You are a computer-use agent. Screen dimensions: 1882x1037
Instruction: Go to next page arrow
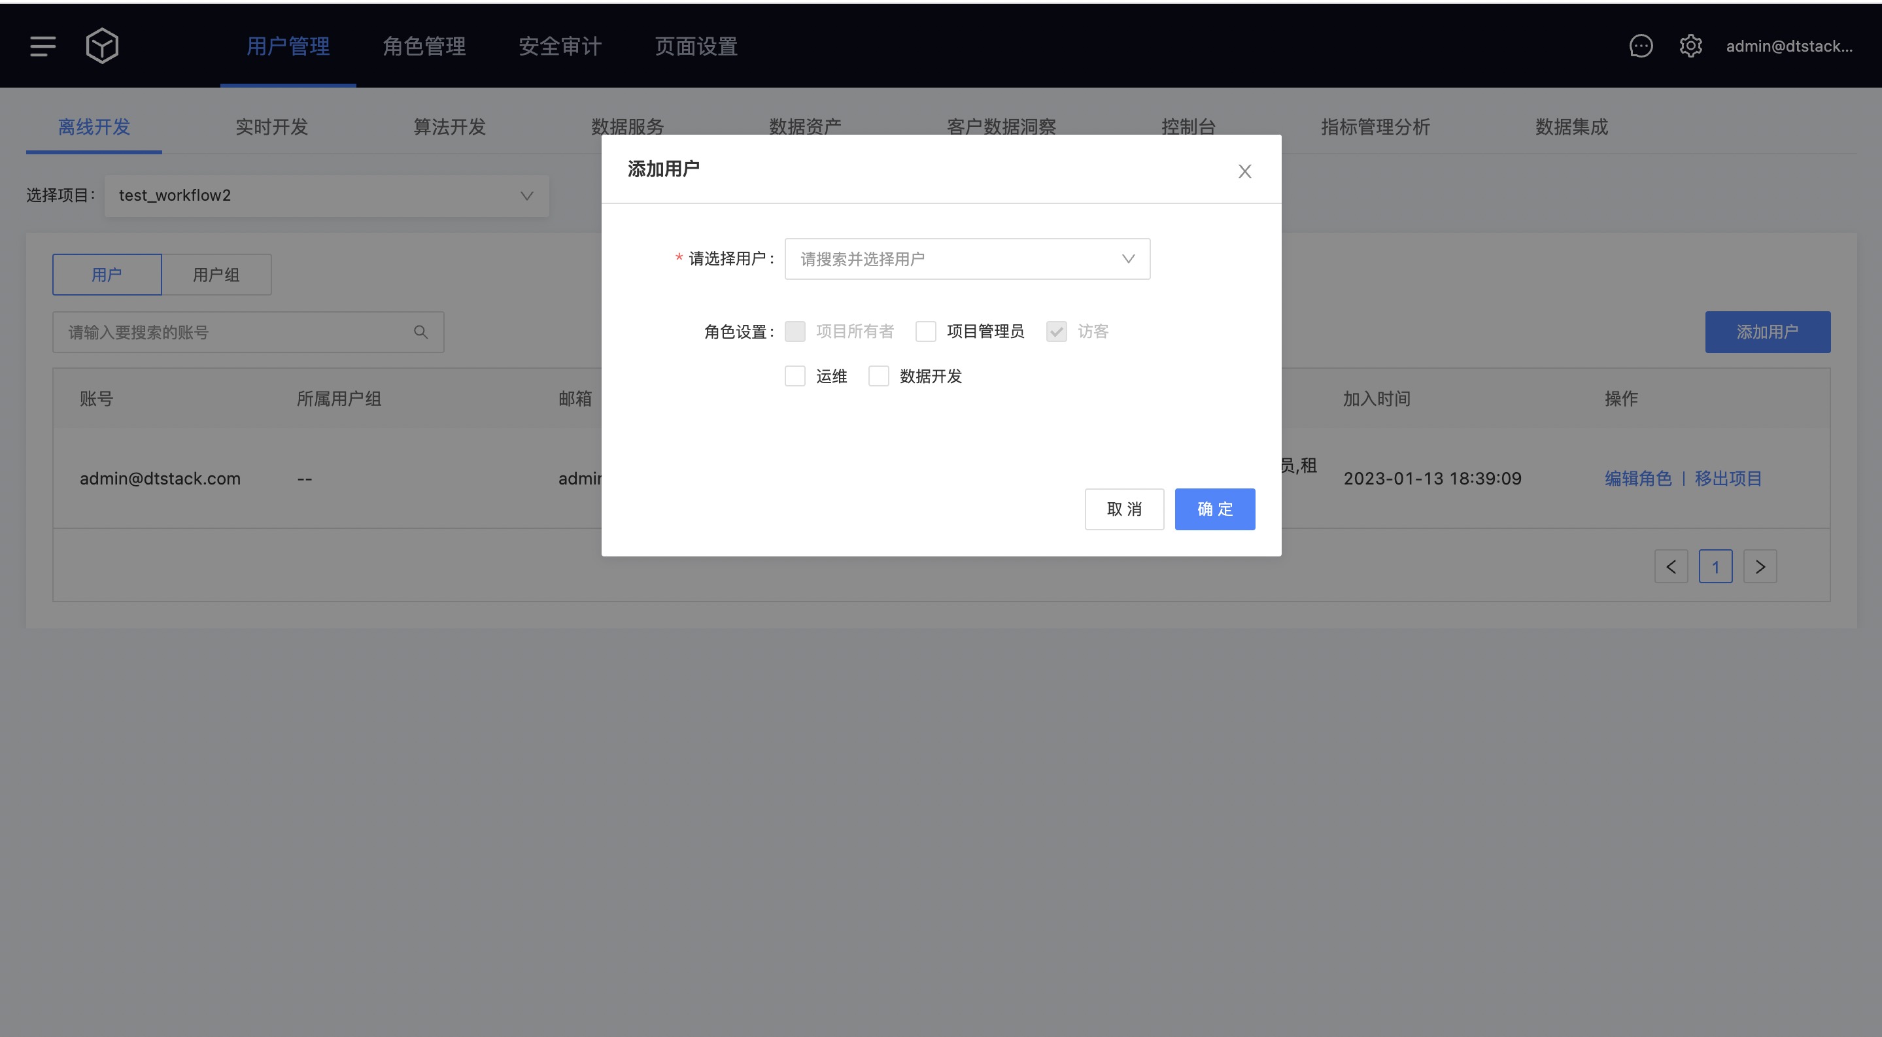coord(1761,567)
